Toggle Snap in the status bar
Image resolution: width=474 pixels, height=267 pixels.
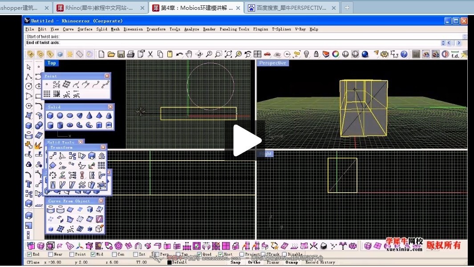235,262
